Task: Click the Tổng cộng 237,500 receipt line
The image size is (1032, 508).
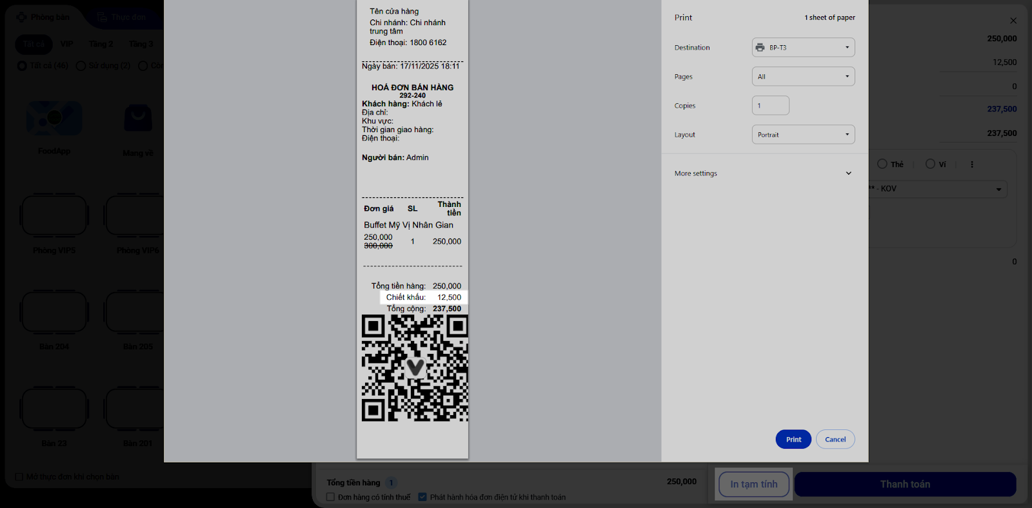Action: pyautogui.click(x=424, y=309)
